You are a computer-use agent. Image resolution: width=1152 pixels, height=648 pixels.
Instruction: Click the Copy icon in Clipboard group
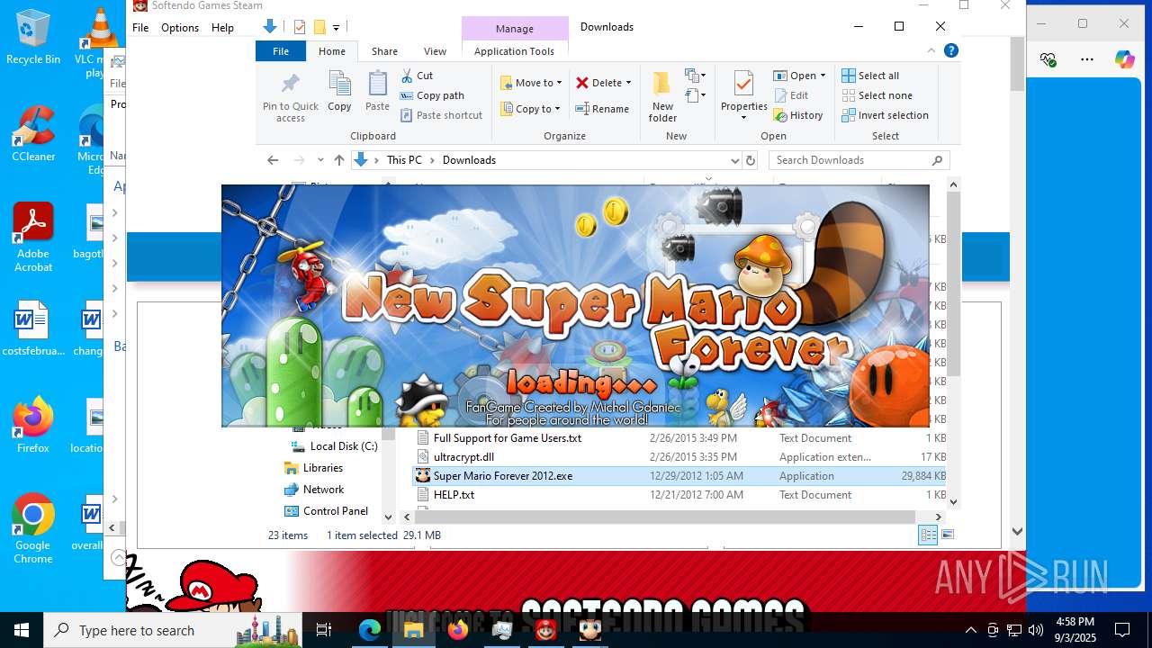339,91
